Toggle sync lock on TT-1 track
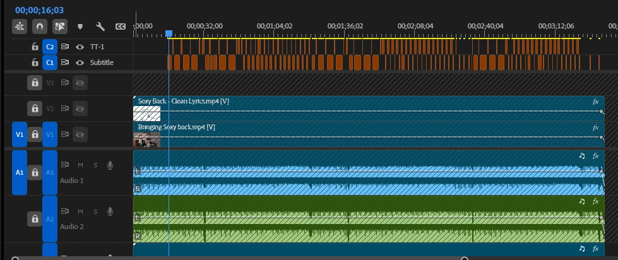Viewport: 618px width, 260px height. tap(65, 47)
